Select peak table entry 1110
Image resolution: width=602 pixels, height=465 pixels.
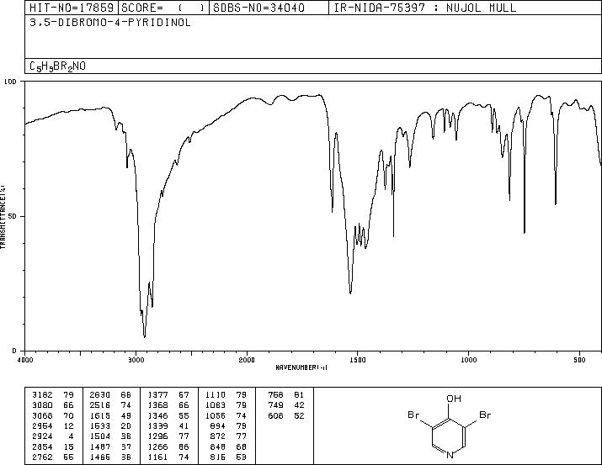coord(226,395)
